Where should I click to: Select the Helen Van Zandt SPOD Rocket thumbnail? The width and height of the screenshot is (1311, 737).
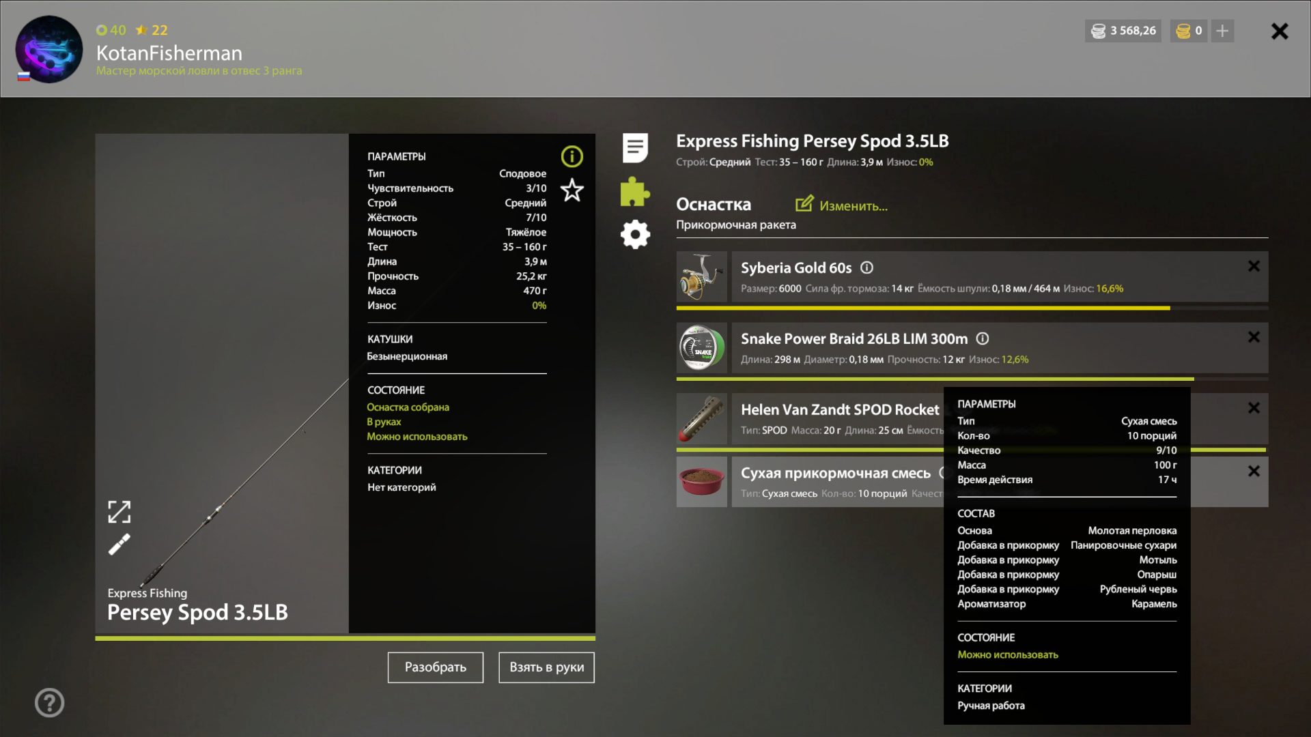[x=702, y=418]
